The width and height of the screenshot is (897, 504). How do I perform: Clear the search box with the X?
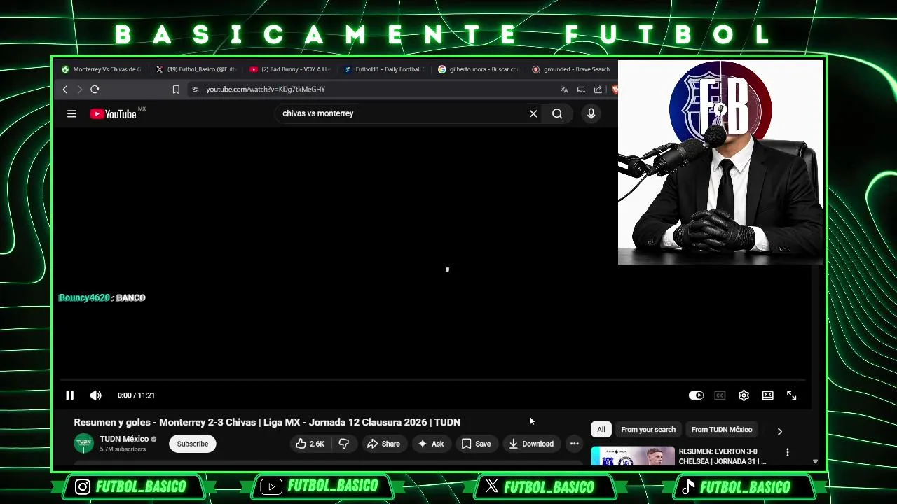click(x=533, y=113)
